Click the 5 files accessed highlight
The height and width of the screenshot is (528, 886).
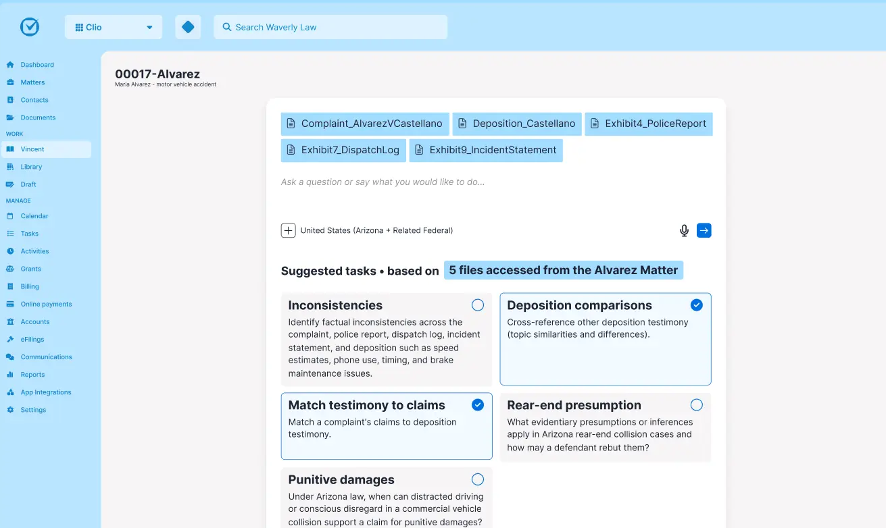564,270
